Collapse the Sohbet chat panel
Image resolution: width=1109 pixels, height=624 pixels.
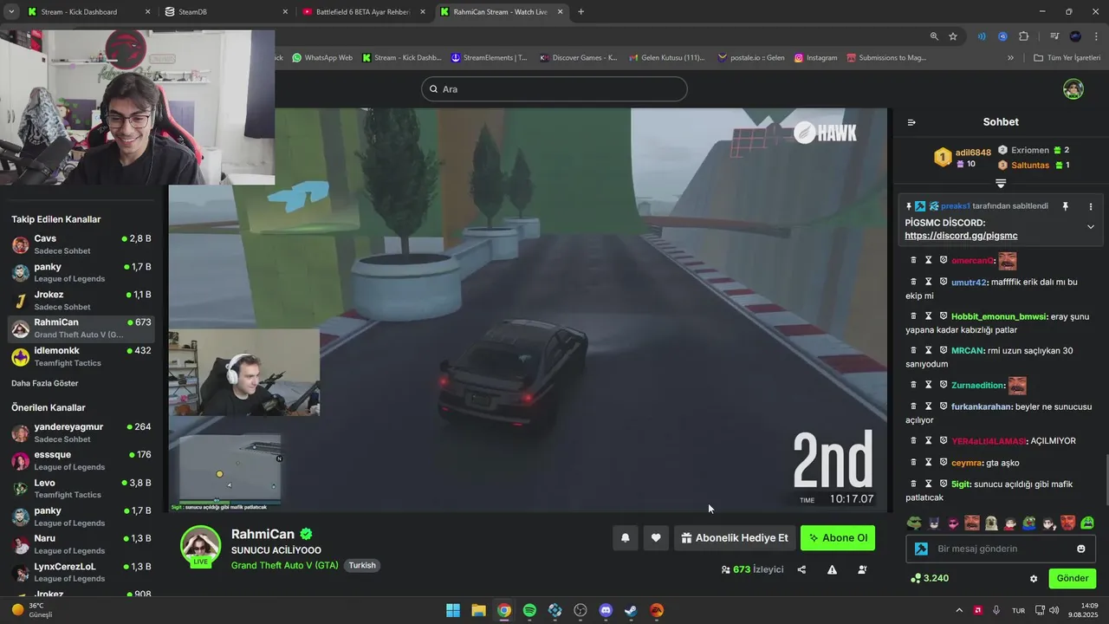(x=911, y=122)
